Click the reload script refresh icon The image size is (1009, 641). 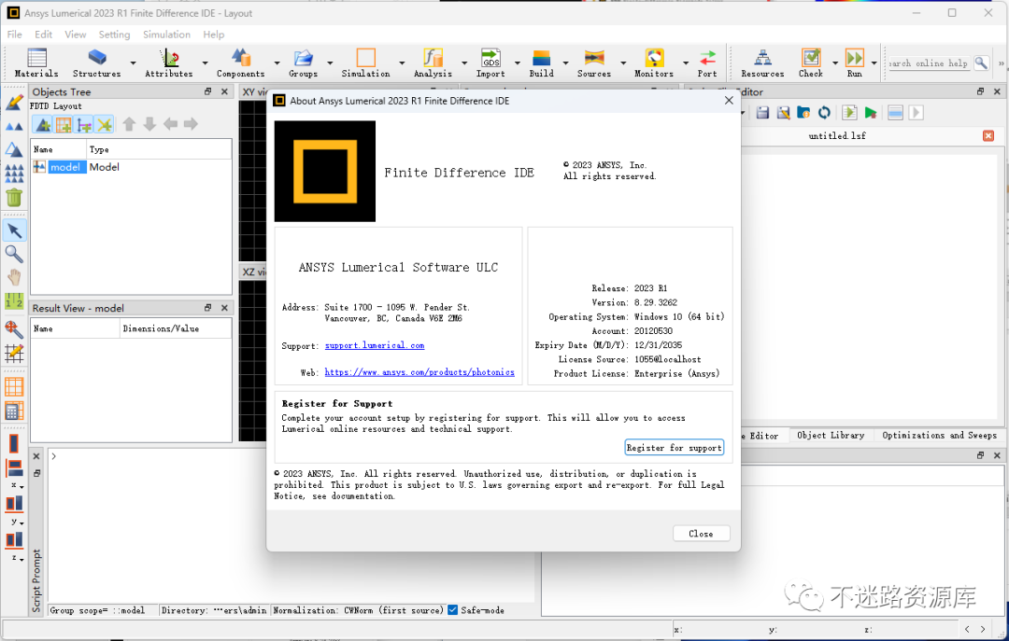[824, 113]
